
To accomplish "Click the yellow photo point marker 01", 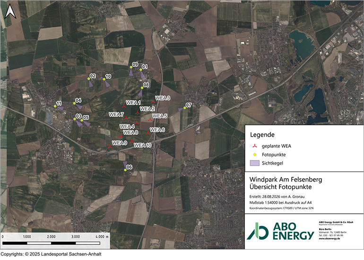I will tap(141, 69).
